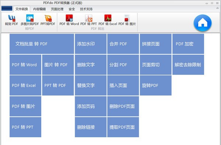The height and width of the screenshot is (145, 221).
Task: Open the blue application menu button
Action: click(7, 8)
